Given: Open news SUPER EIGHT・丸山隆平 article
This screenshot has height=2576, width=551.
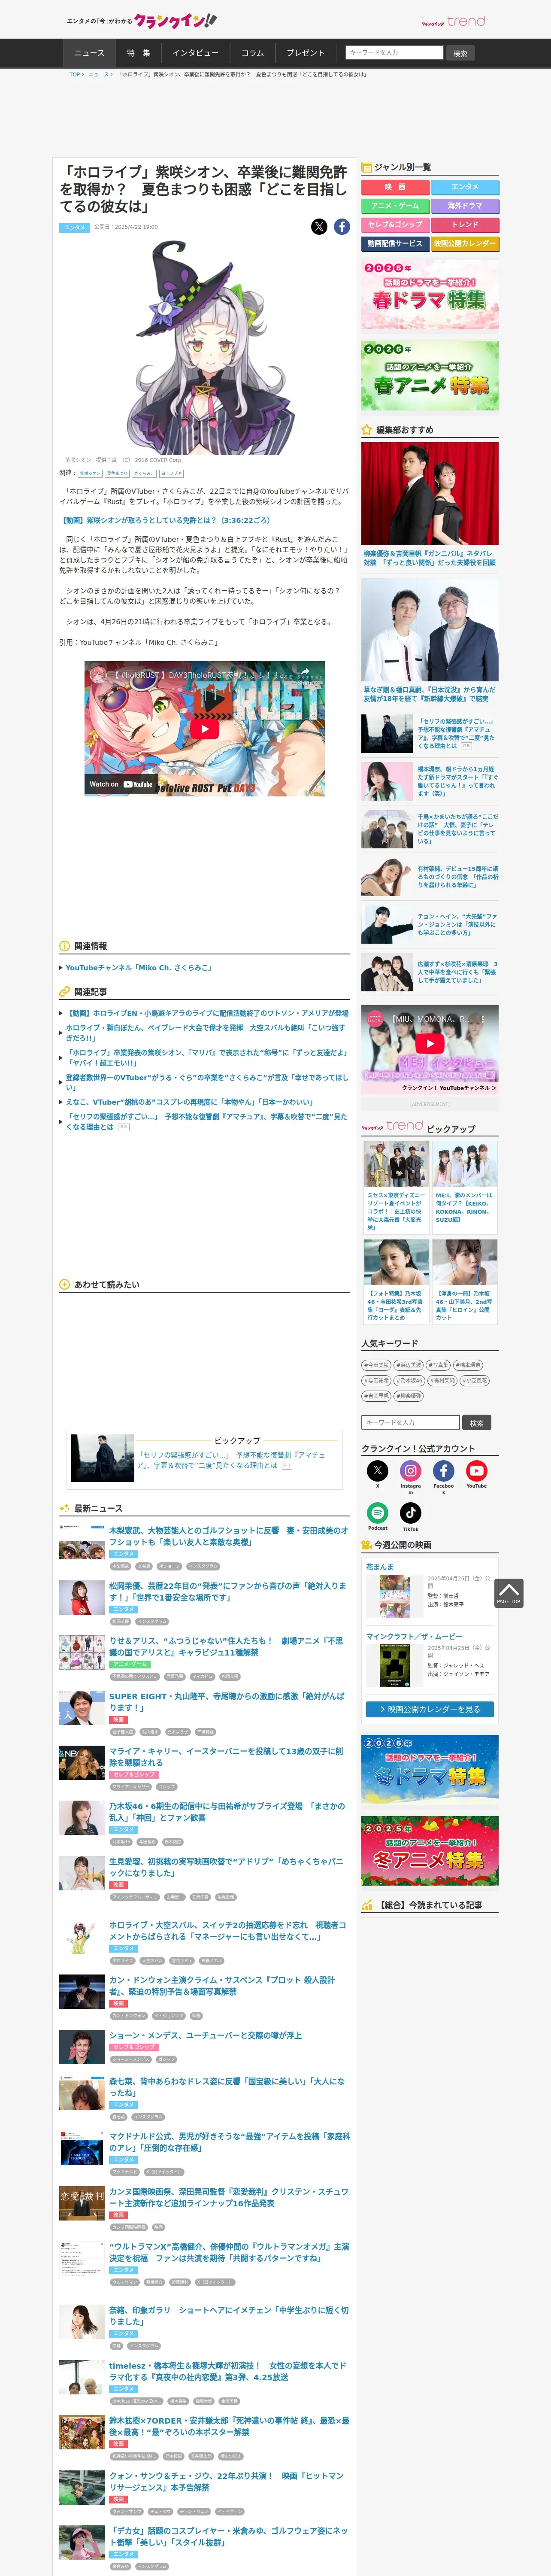Looking at the screenshot, I should point(226,1702).
